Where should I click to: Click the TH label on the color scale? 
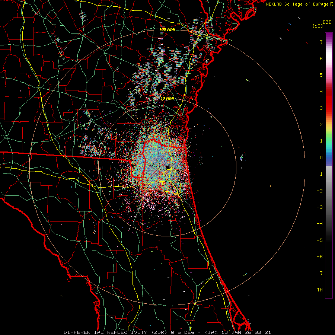tap(320, 290)
